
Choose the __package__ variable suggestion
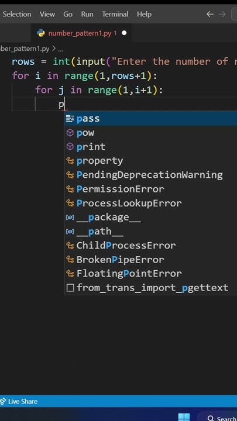click(151, 217)
